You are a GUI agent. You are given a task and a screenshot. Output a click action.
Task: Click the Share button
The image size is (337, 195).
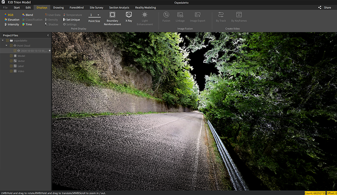324,8
